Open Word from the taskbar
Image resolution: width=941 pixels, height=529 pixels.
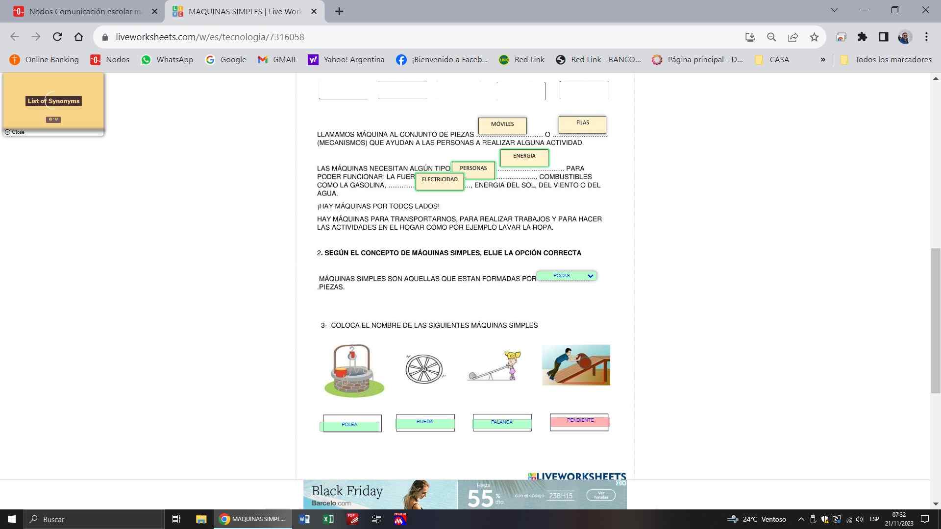tap(304, 519)
